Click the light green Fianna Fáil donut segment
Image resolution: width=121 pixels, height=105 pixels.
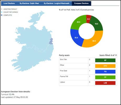(78, 22)
